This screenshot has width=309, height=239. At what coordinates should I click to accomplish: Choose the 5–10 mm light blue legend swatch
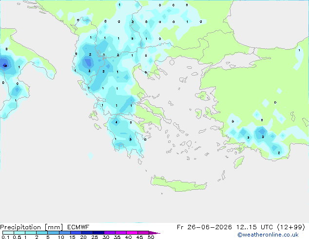pos(53,233)
